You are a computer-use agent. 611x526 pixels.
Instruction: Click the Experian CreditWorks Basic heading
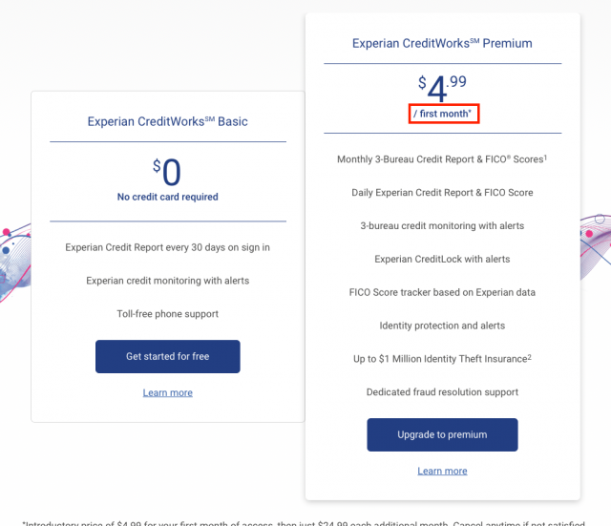167,121
